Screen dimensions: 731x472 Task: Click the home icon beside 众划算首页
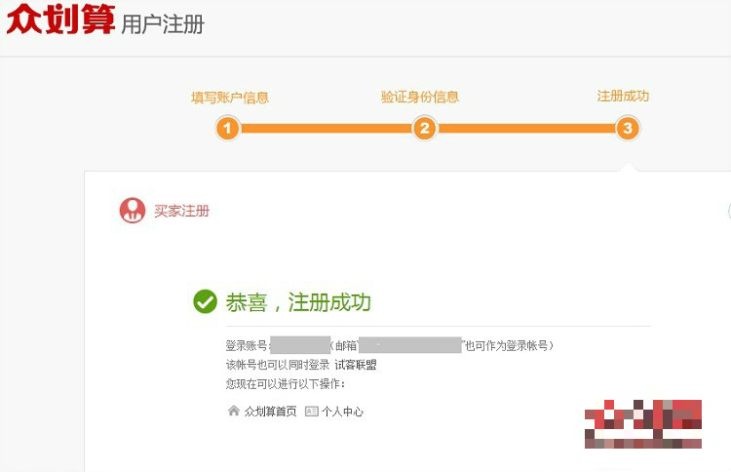(233, 411)
